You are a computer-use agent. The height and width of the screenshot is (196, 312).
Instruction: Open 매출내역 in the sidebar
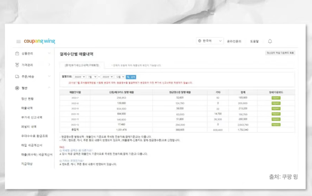27,108
